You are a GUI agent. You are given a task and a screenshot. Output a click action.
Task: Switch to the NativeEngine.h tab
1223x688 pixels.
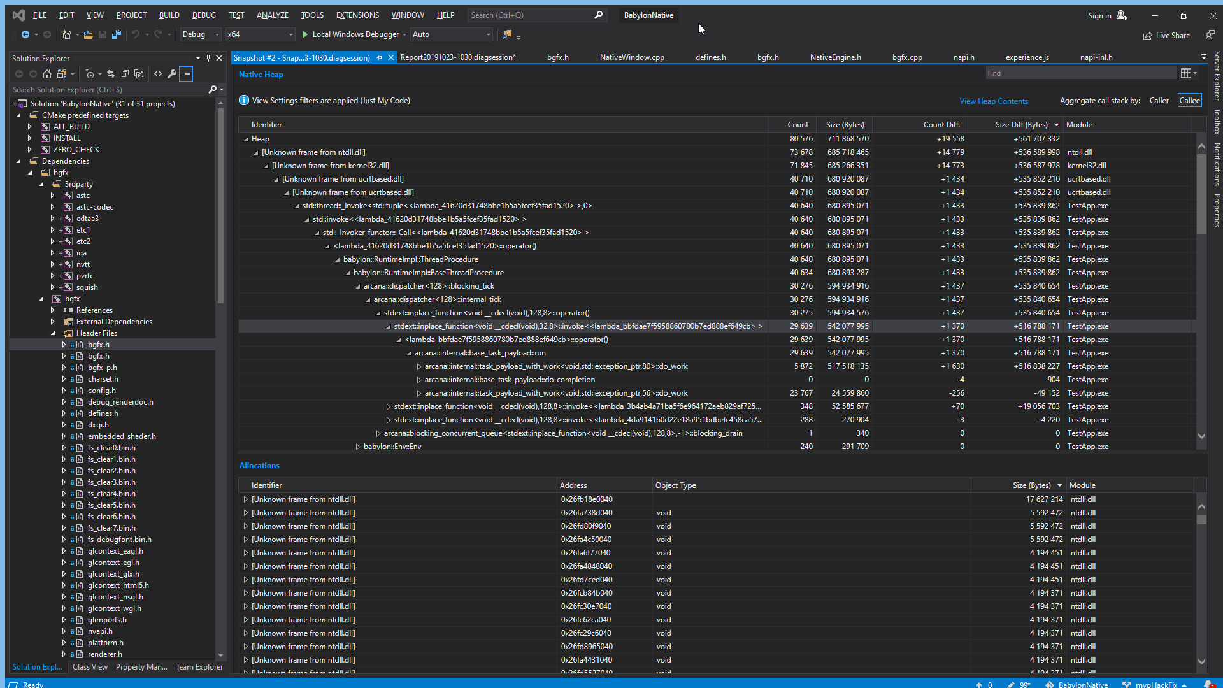pos(835,57)
